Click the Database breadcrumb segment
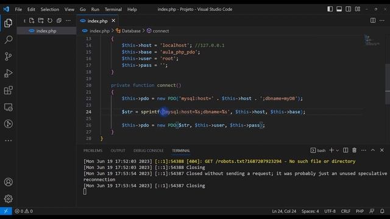 coord(128,31)
